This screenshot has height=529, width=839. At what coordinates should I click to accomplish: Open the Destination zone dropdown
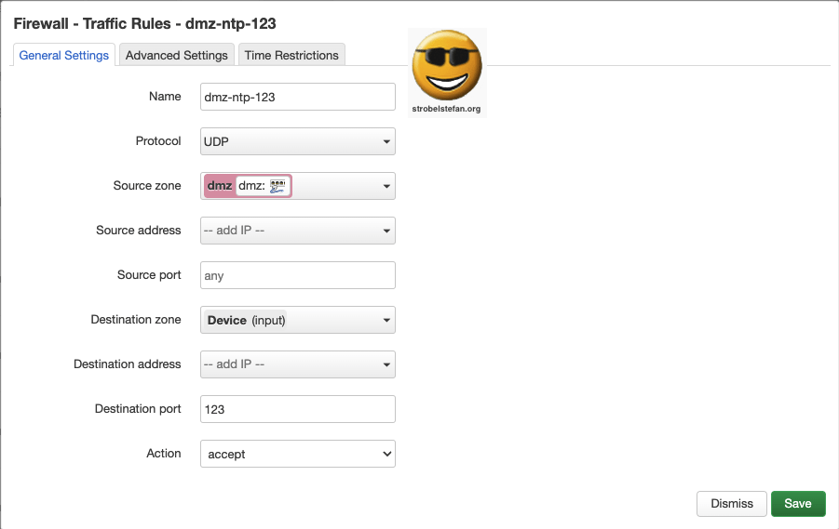pos(297,320)
